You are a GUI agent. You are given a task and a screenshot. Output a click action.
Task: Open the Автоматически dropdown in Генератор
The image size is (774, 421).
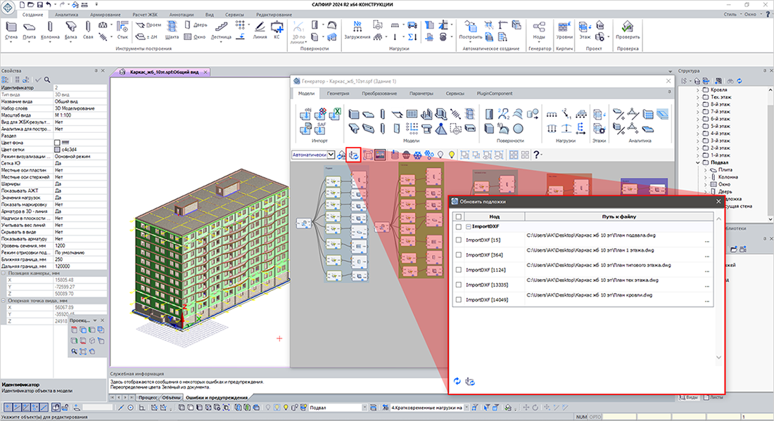[x=331, y=155]
